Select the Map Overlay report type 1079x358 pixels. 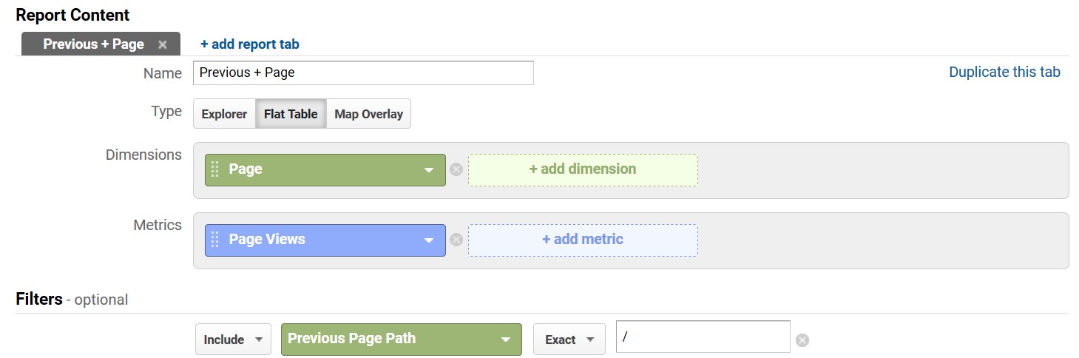click(x=368, y=114)
